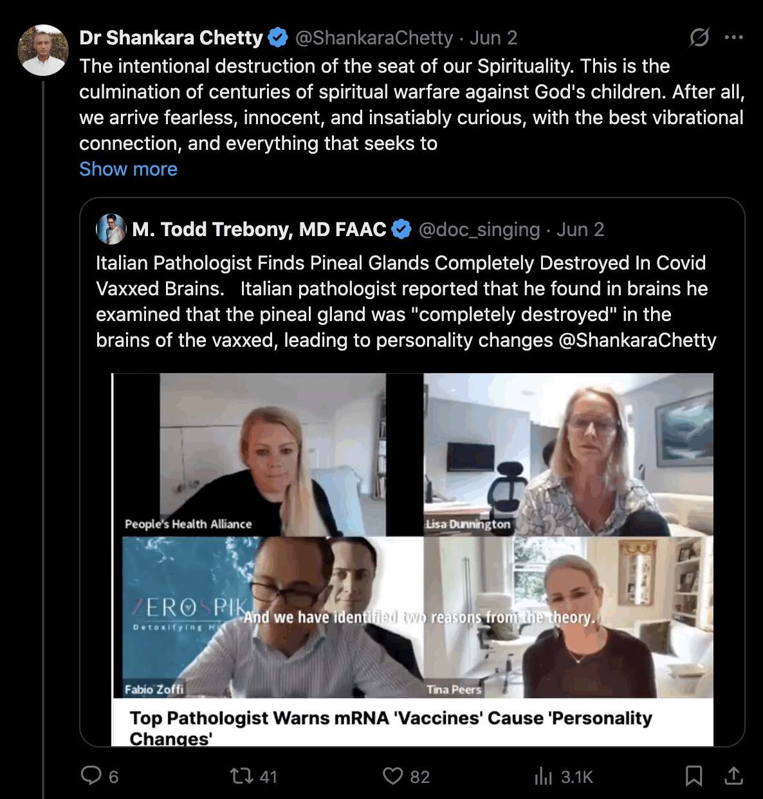The width and height of the screenshot is (763, 799).
Task: Open M. Todd Trebony, MD FAAC name
Action: [259, 229]
